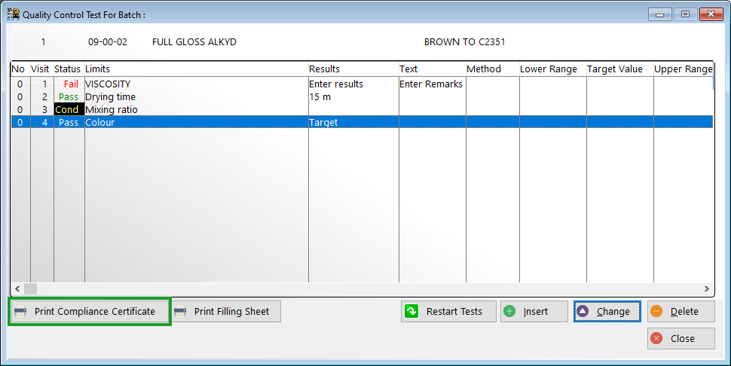Click the green Restart Tests arrow icon
This screenshot has width=731, height=366.
pyautogui.click(x=411, y=312)
